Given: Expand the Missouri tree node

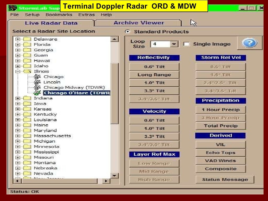Looking at the screenshot, I should coord(18,157).
